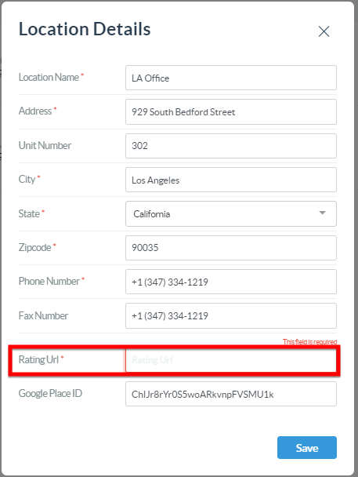This screenshot has width=358, height=477.
Task: Click the State dropdown arrow icon
Action: [x=322, y=213]
